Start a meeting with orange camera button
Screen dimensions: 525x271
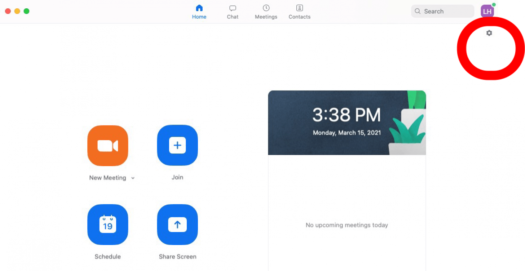coord(107,146)
